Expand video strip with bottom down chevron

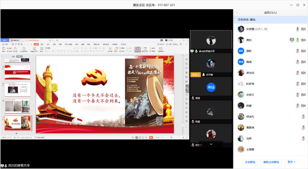coord(211,144)
